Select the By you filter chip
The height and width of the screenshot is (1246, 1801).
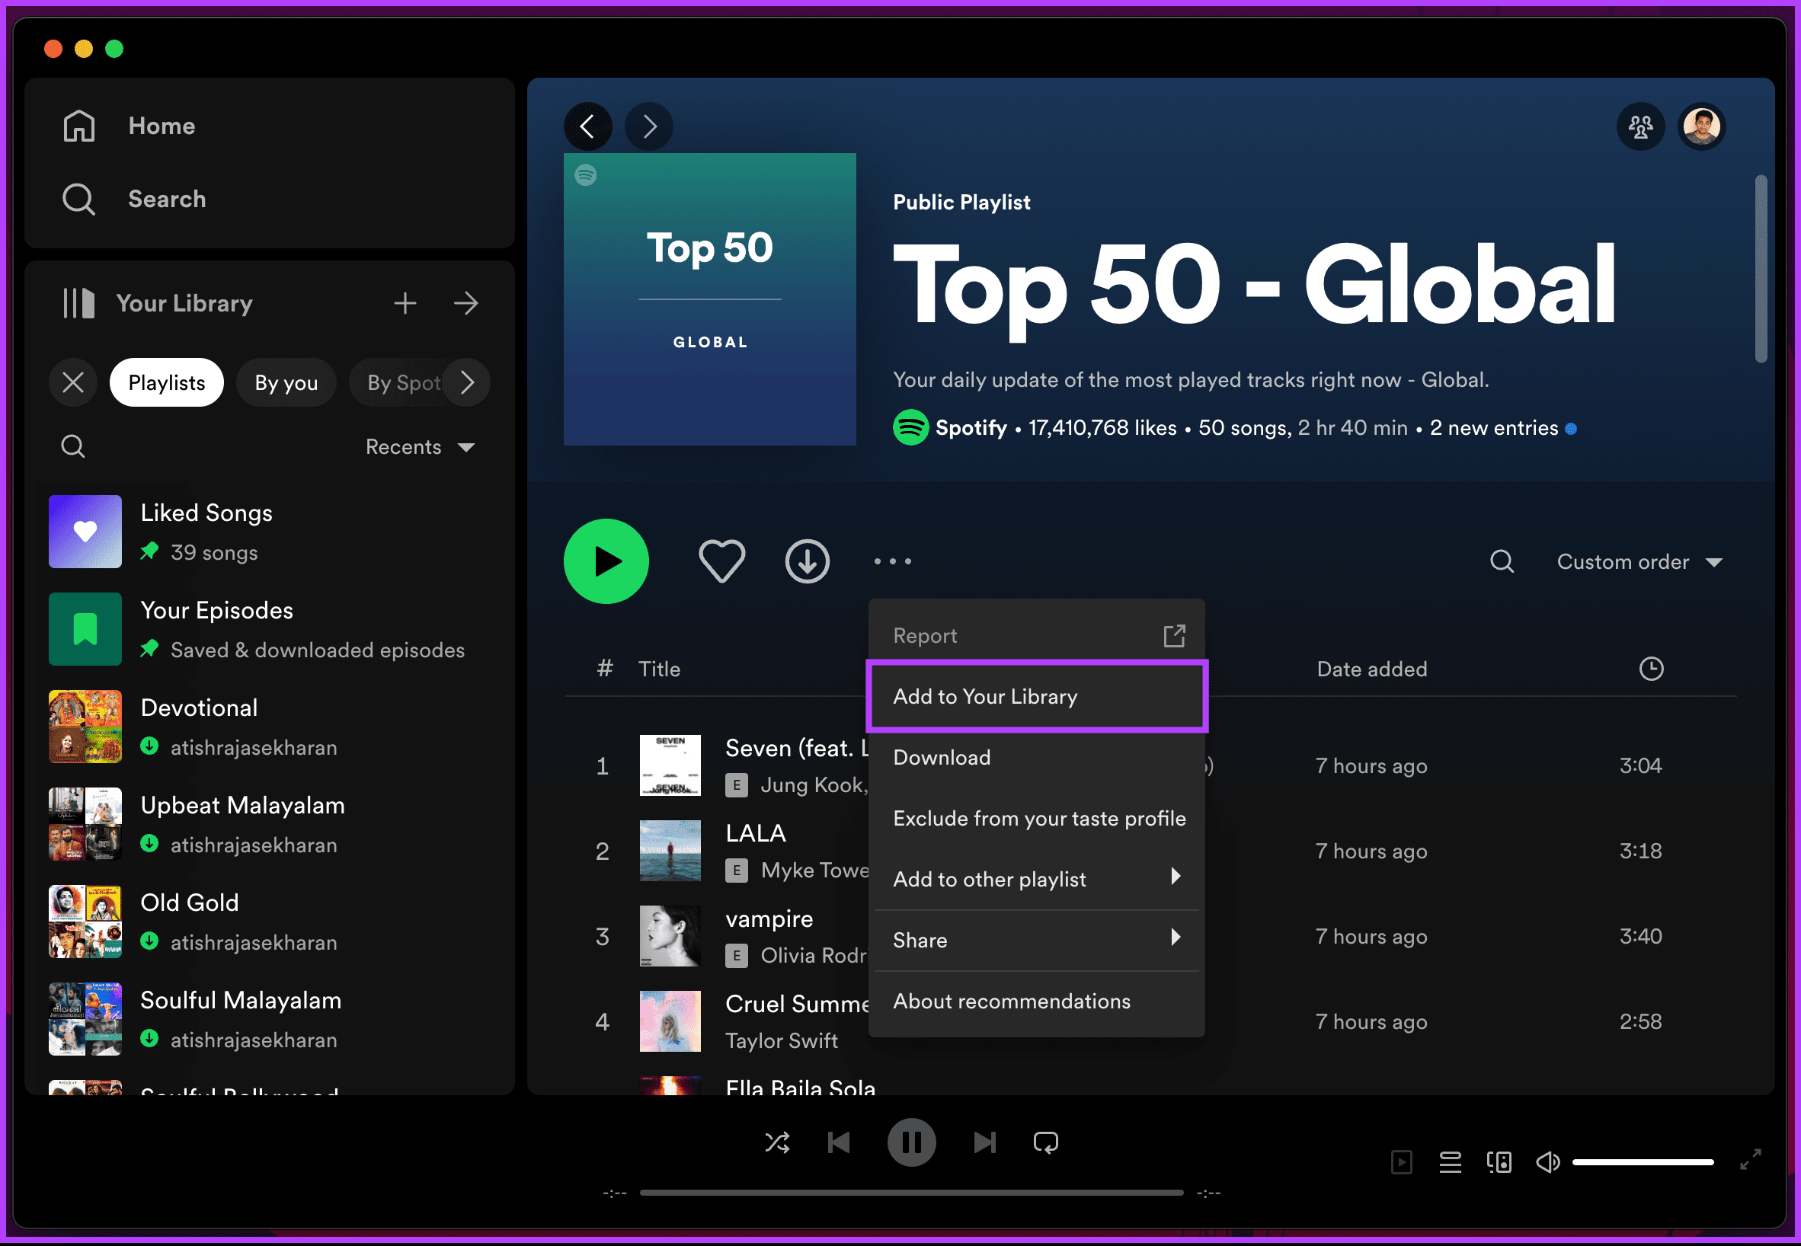286,382
